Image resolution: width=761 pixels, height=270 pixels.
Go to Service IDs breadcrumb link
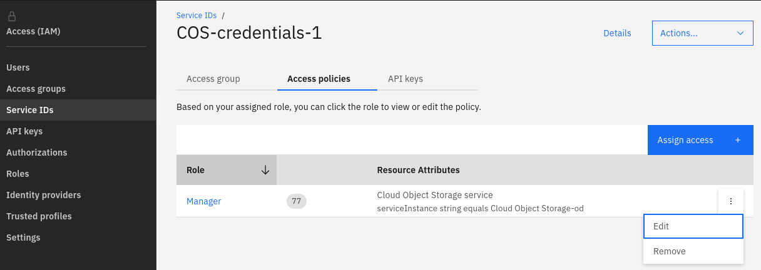coord(197,16)
